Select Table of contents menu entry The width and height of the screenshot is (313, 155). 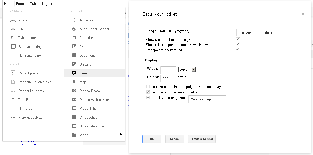pyautogui.click(x=31, y=38)
